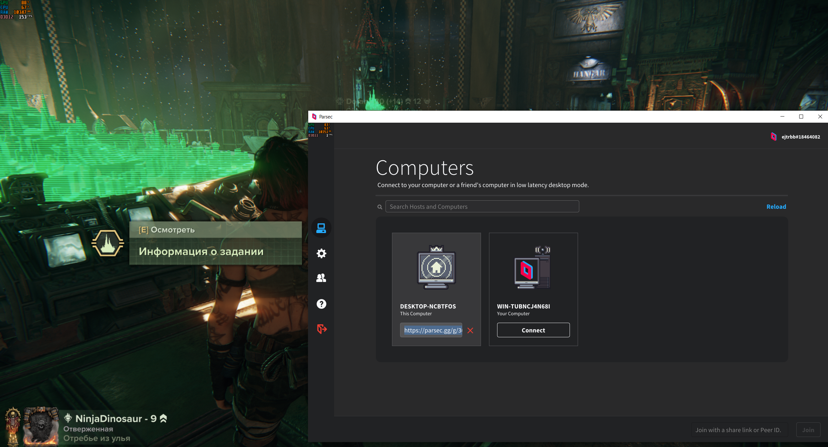The width and height of the screenshot is (828, 447).
Task: Click the red X beside share link
Action: 470,330
